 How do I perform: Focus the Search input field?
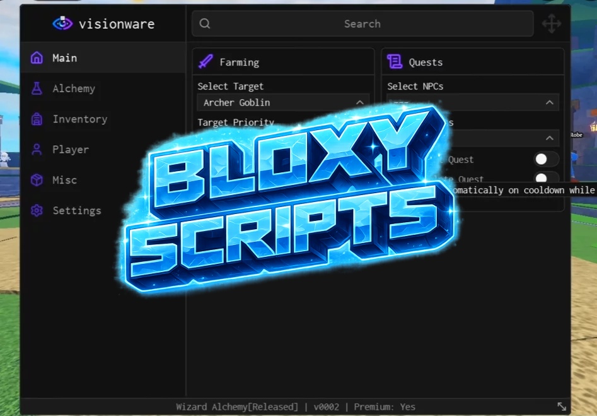pyautogui.click(x=362, y=23)
